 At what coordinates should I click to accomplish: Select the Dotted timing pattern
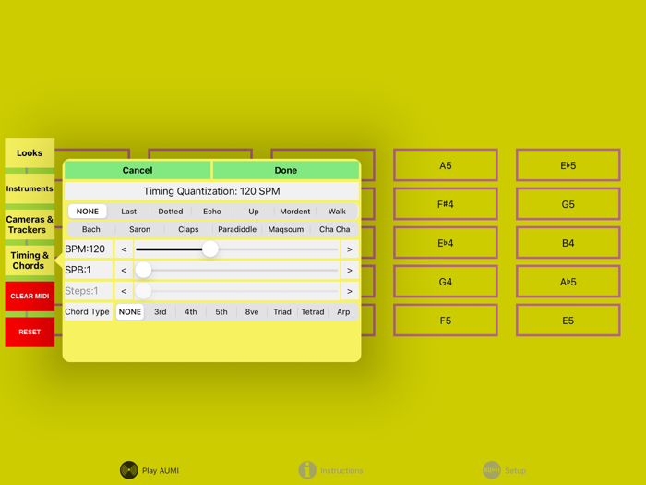pyautogui.click(x=171, y=212)
